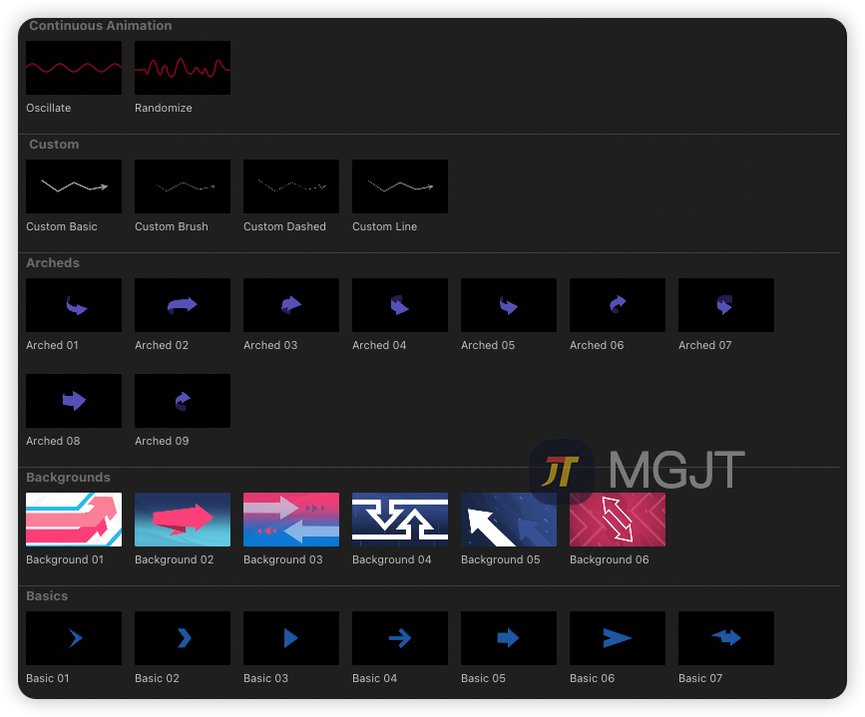The height and width of the screenshot is (717, 865).
Task: Click the "Arched 06" label text
Action: (597, 345)
